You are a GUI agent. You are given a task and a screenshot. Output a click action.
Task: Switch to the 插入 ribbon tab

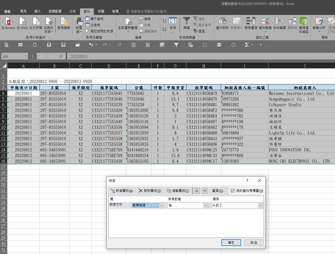37,11
